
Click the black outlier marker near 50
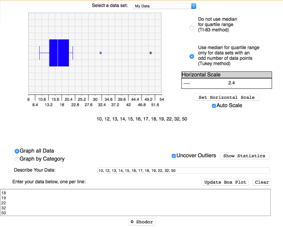pyautogui.click(x=150, y=53)
